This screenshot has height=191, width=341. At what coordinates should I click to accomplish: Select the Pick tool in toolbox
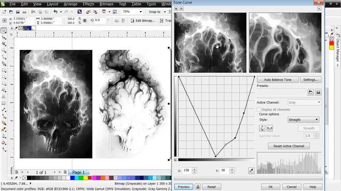[x=4, y=31]
